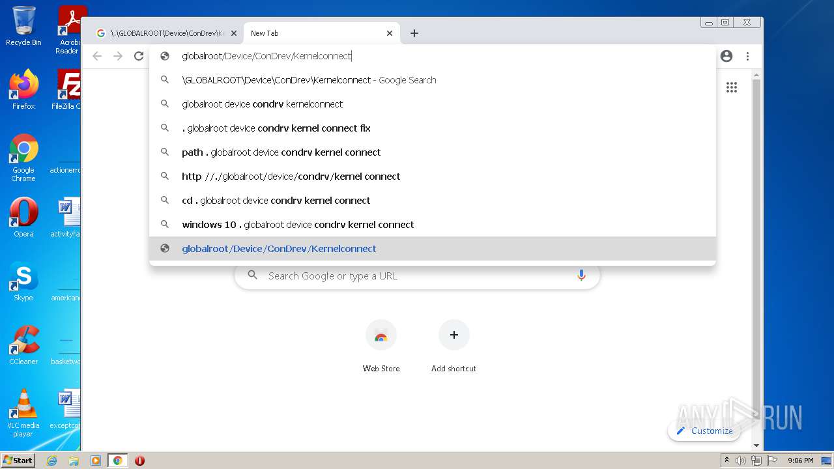Open a new tab with plus button
The height and width of the screenshot is (469, 834).
[414, 33]
